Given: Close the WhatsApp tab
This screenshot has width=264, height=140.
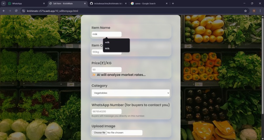Looking at the screenshot, I should [x=44, y=3].
